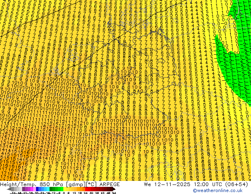251x194 pixels.
Task: Select the 'ARPEGE' model name
Action: click(110, 184)
